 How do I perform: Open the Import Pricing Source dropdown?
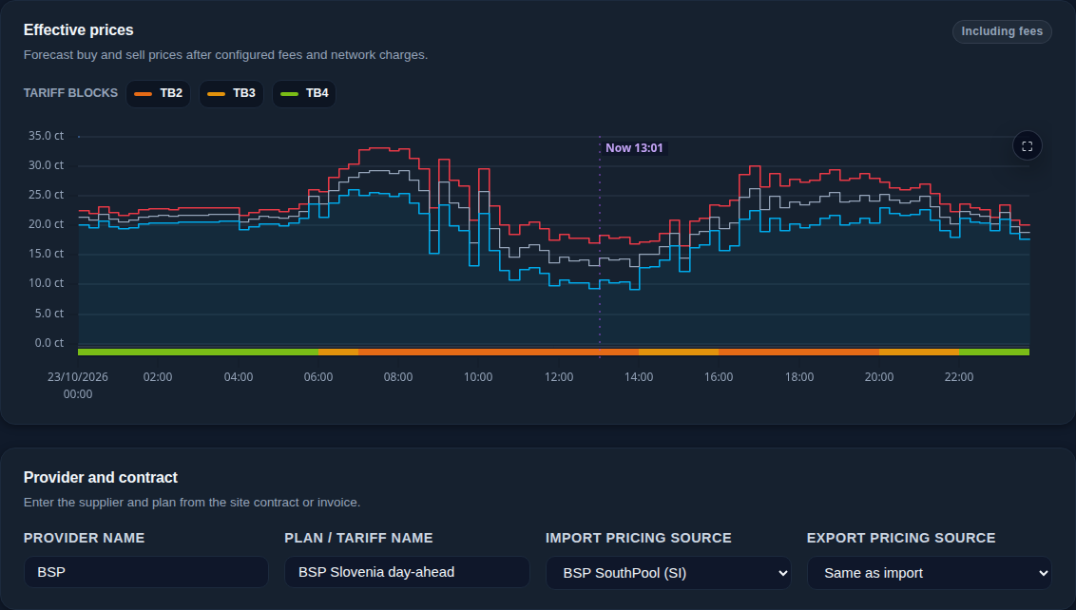point(668,573)
